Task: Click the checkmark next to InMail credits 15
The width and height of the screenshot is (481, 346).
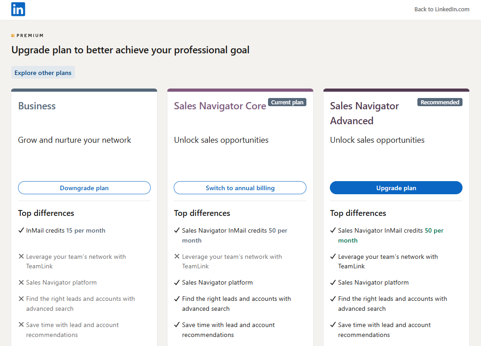Action: click(21, 230)
